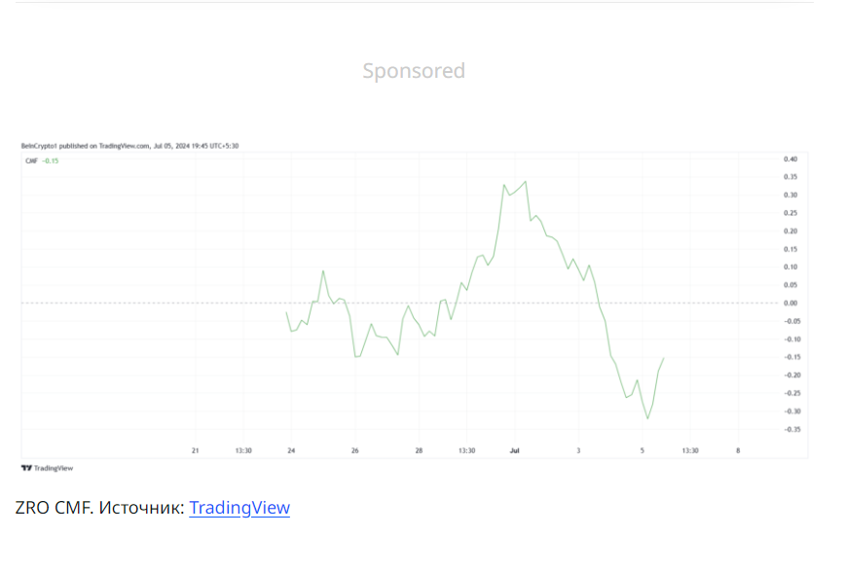Select the Jul label on time axis
Viewport: 844px width, 572px height.
[515, 450]
